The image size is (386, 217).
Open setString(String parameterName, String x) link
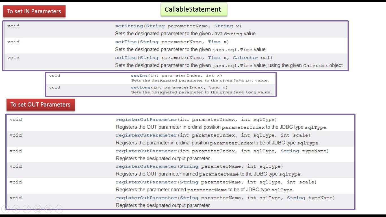(129, 26)
